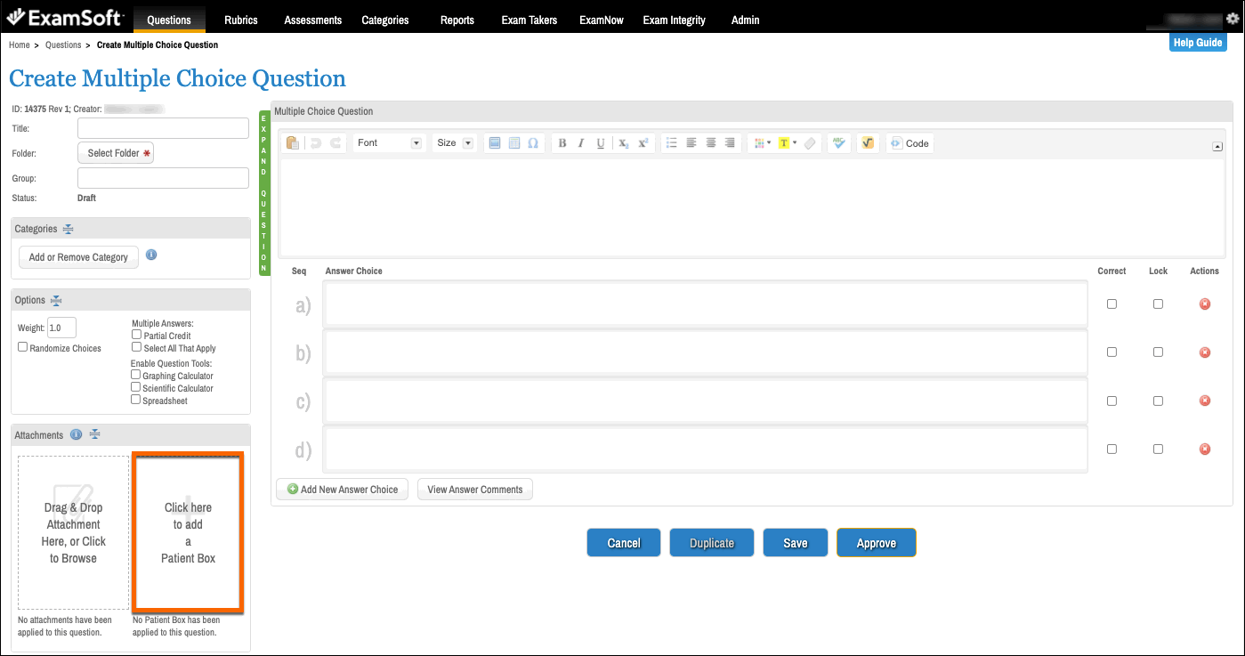Click in the Title input field

pos(163,128)
